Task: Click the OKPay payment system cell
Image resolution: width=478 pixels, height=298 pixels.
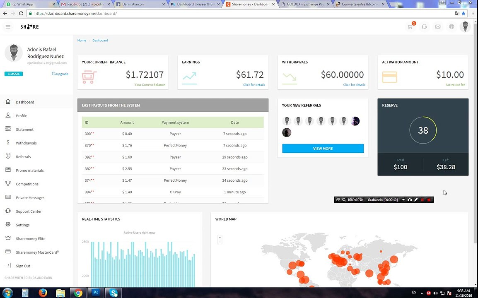Action: 175,192
